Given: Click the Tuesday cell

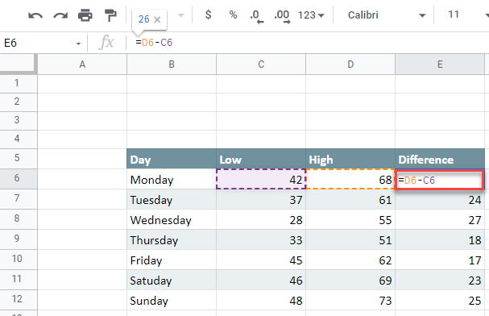Looking at the screenshot, I should coord(172,199).
